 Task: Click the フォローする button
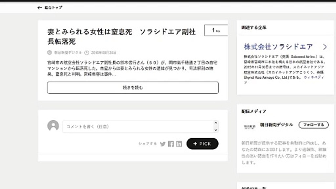click(x=314, y=125)
